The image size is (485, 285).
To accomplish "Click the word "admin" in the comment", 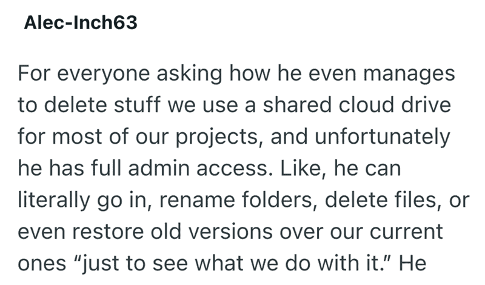I will (x=159, y=168).
